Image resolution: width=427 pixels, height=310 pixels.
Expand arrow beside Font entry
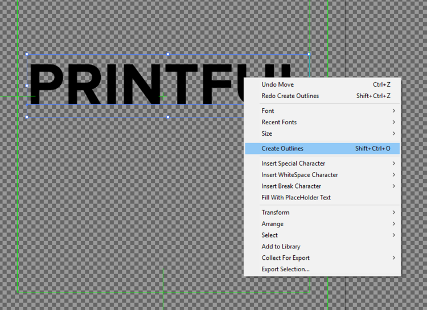[x=394, y=111]
